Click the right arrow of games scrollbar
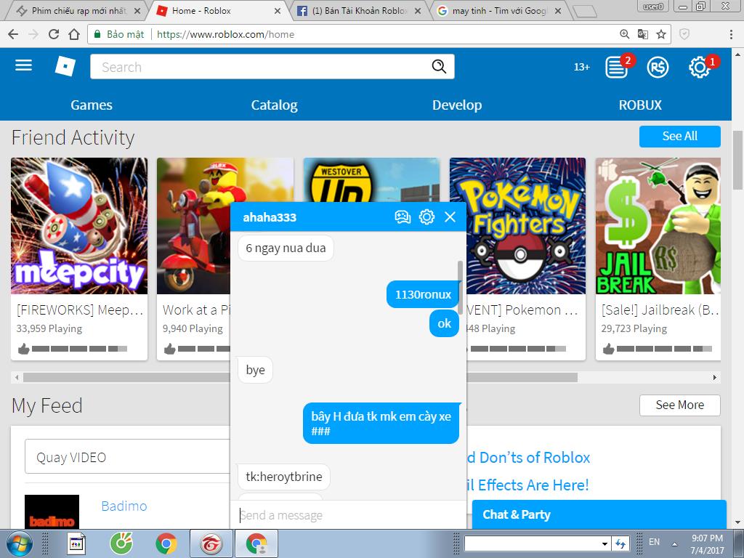 pos(715,378)
